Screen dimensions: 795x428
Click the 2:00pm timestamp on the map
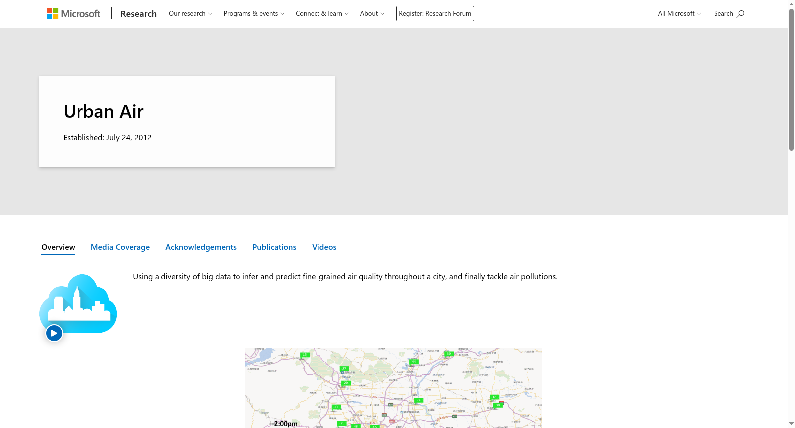click(286, 424)
